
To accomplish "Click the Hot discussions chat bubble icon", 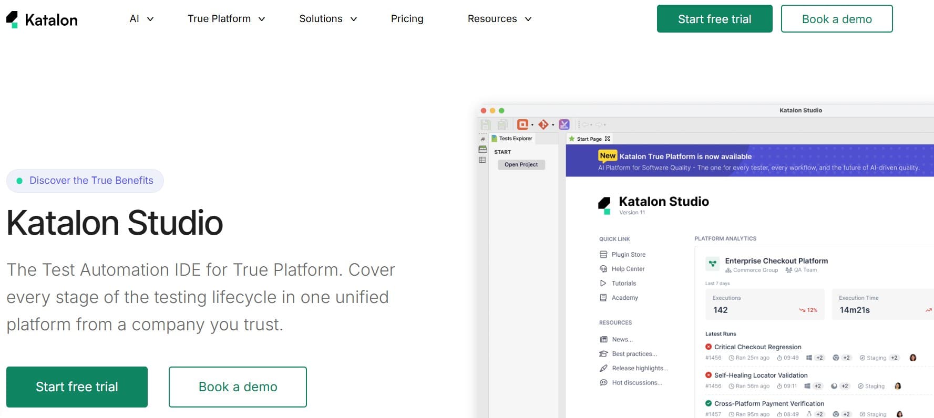I will coord(603,383).
